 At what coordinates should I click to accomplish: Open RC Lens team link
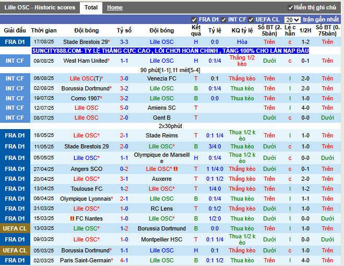click(162, 209)
